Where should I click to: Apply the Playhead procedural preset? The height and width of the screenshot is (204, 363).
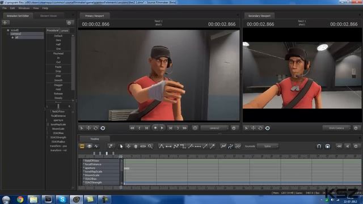tap(58, 53)
